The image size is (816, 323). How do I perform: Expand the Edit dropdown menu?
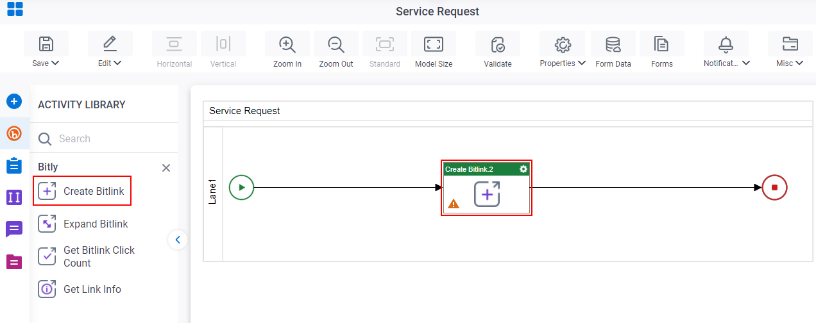(117, 63)
